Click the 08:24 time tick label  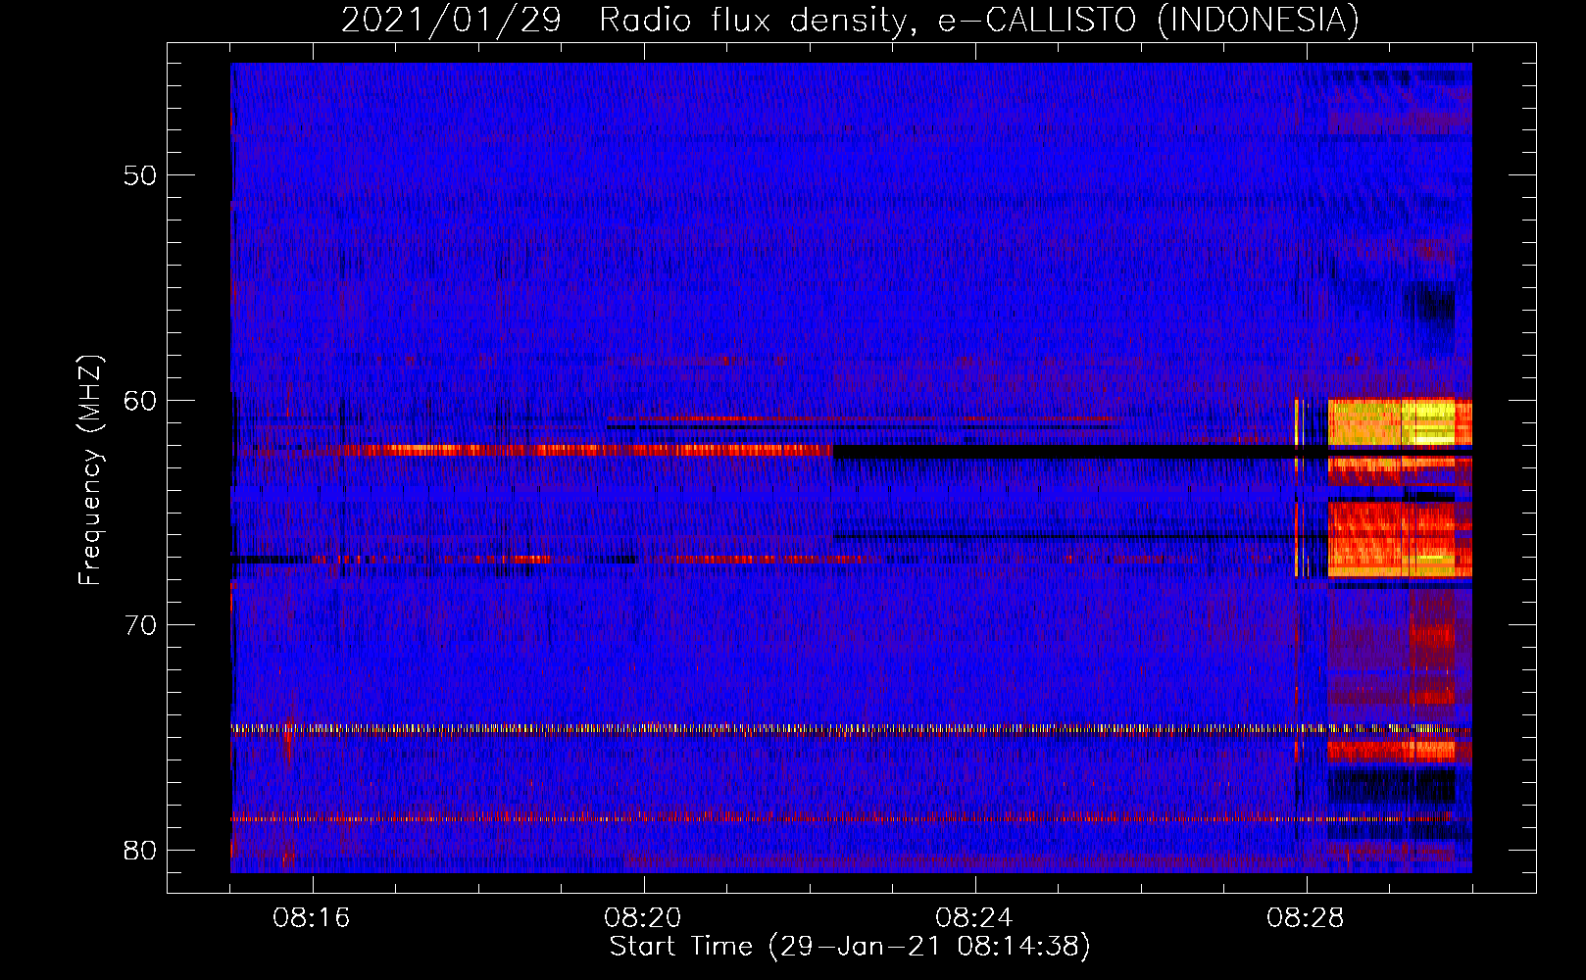tap(975, 918)
